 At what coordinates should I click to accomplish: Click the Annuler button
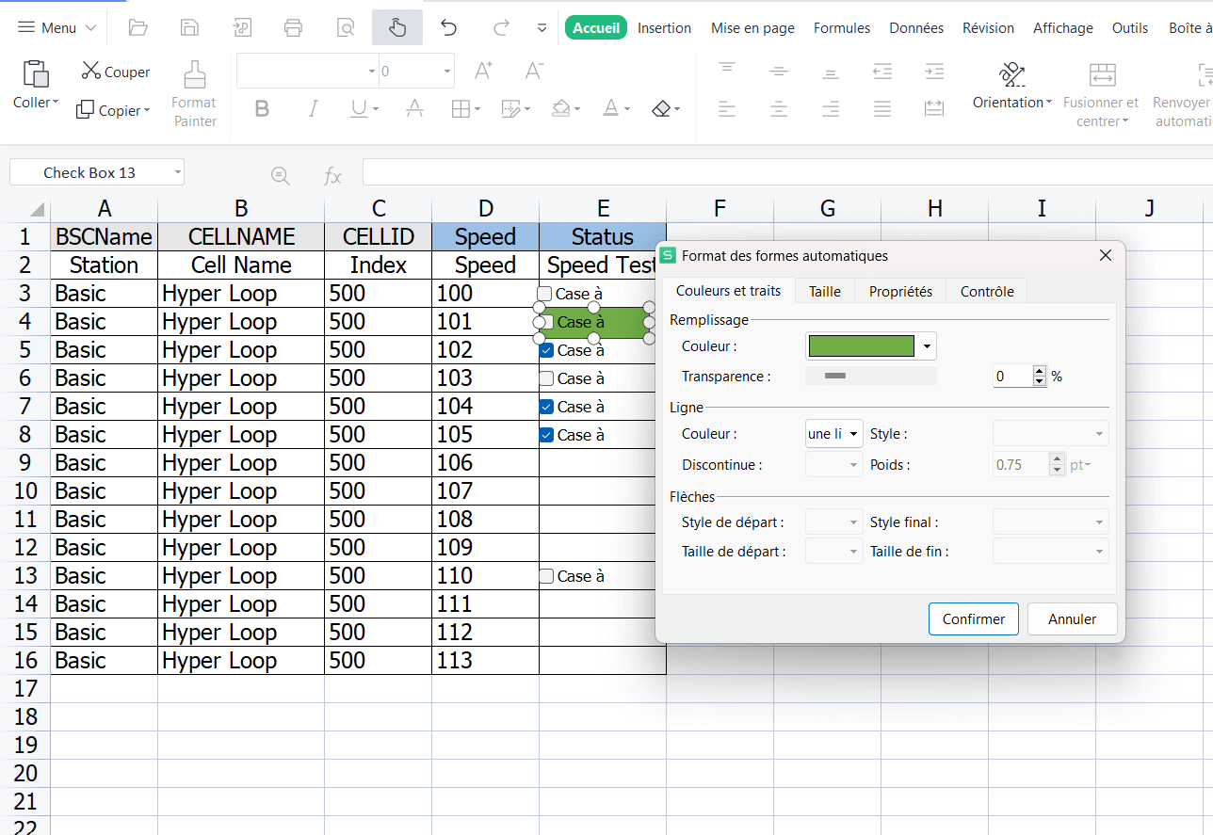(x=1072, y=619)
